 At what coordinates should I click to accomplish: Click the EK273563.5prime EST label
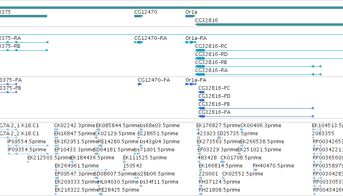[218, 142]
